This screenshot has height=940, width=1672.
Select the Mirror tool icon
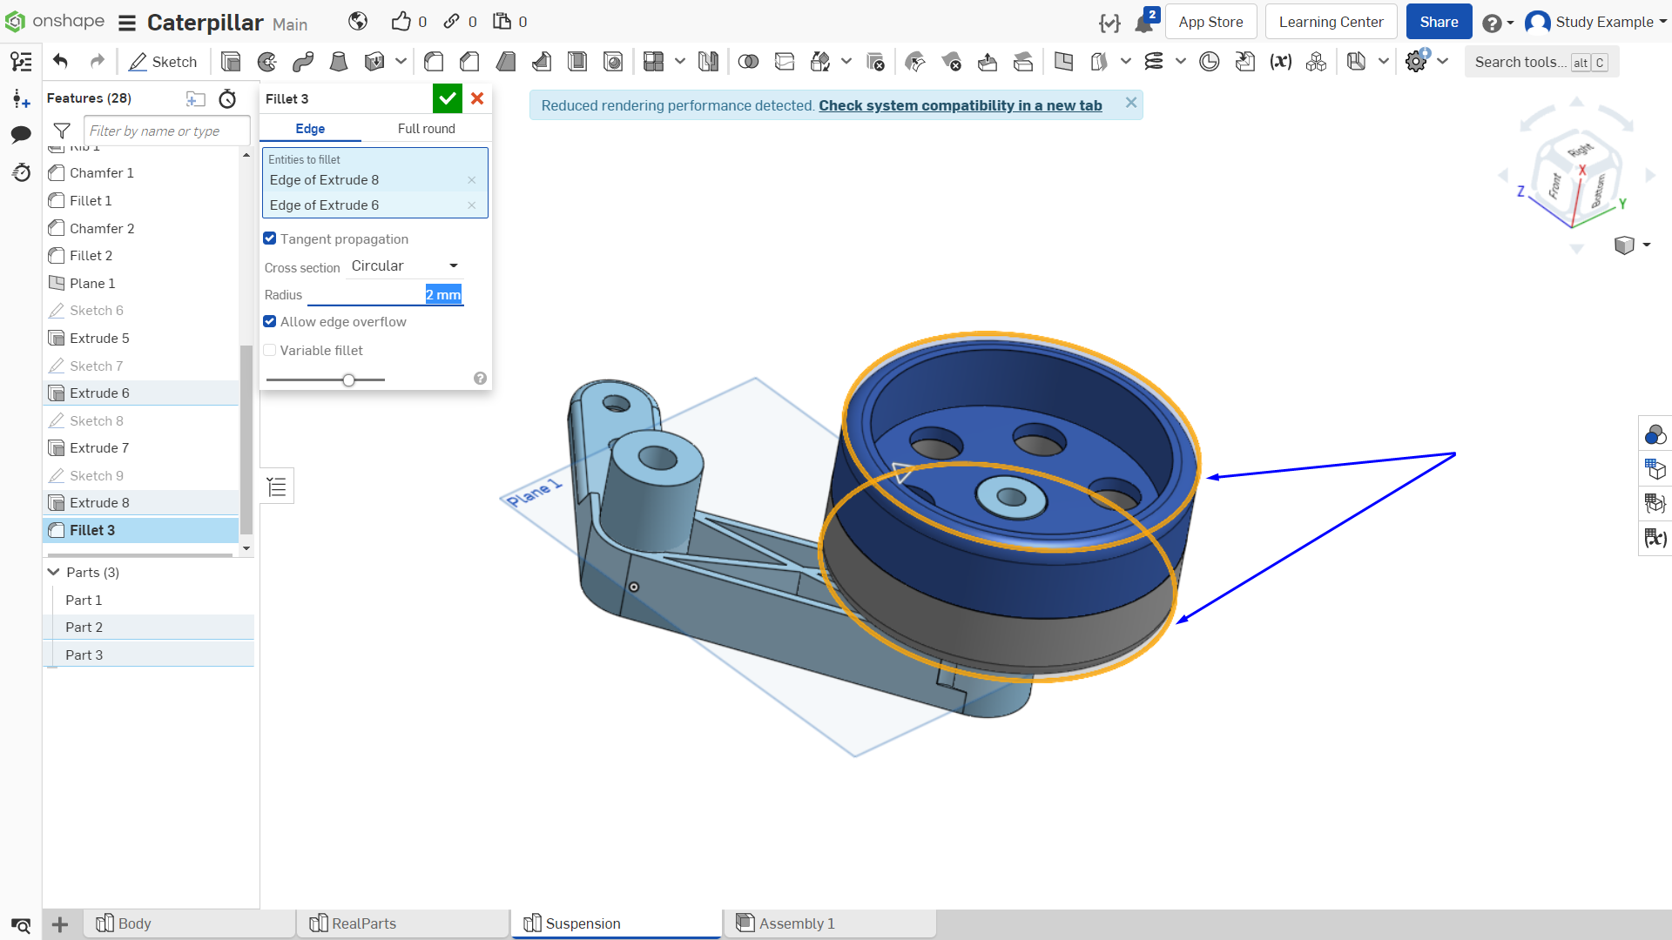pyautogui.click(x=709, y=61)
